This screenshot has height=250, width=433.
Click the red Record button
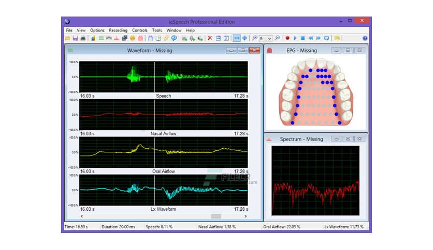pyautogui.click(x=287, y=38)
